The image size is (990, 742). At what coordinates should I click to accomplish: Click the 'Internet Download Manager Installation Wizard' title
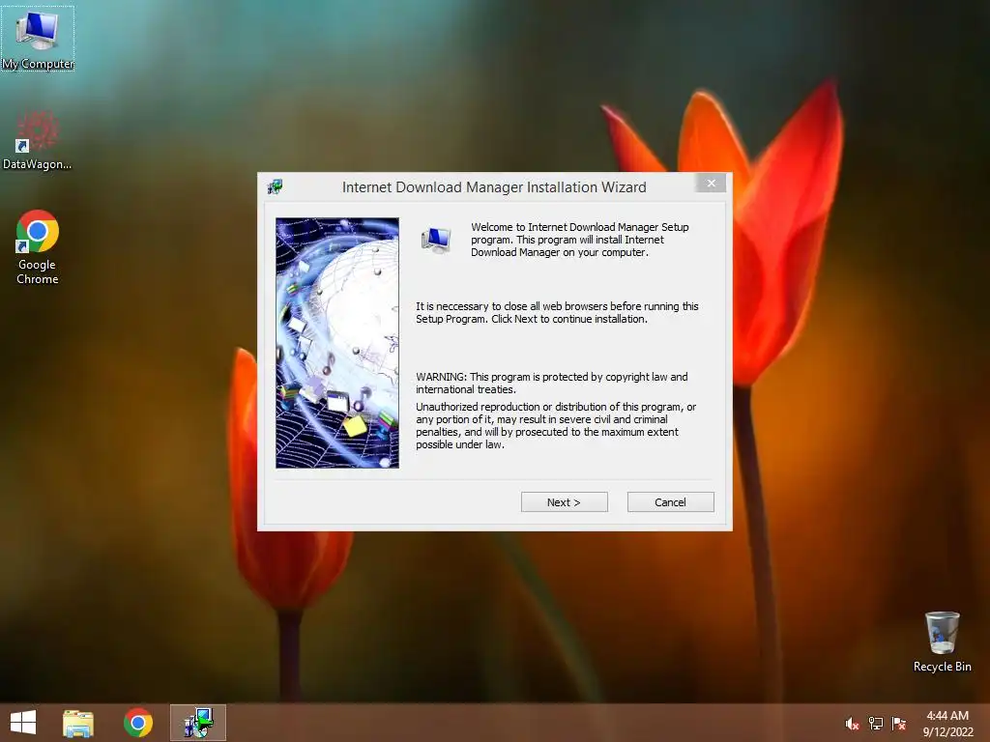(494, 187)
